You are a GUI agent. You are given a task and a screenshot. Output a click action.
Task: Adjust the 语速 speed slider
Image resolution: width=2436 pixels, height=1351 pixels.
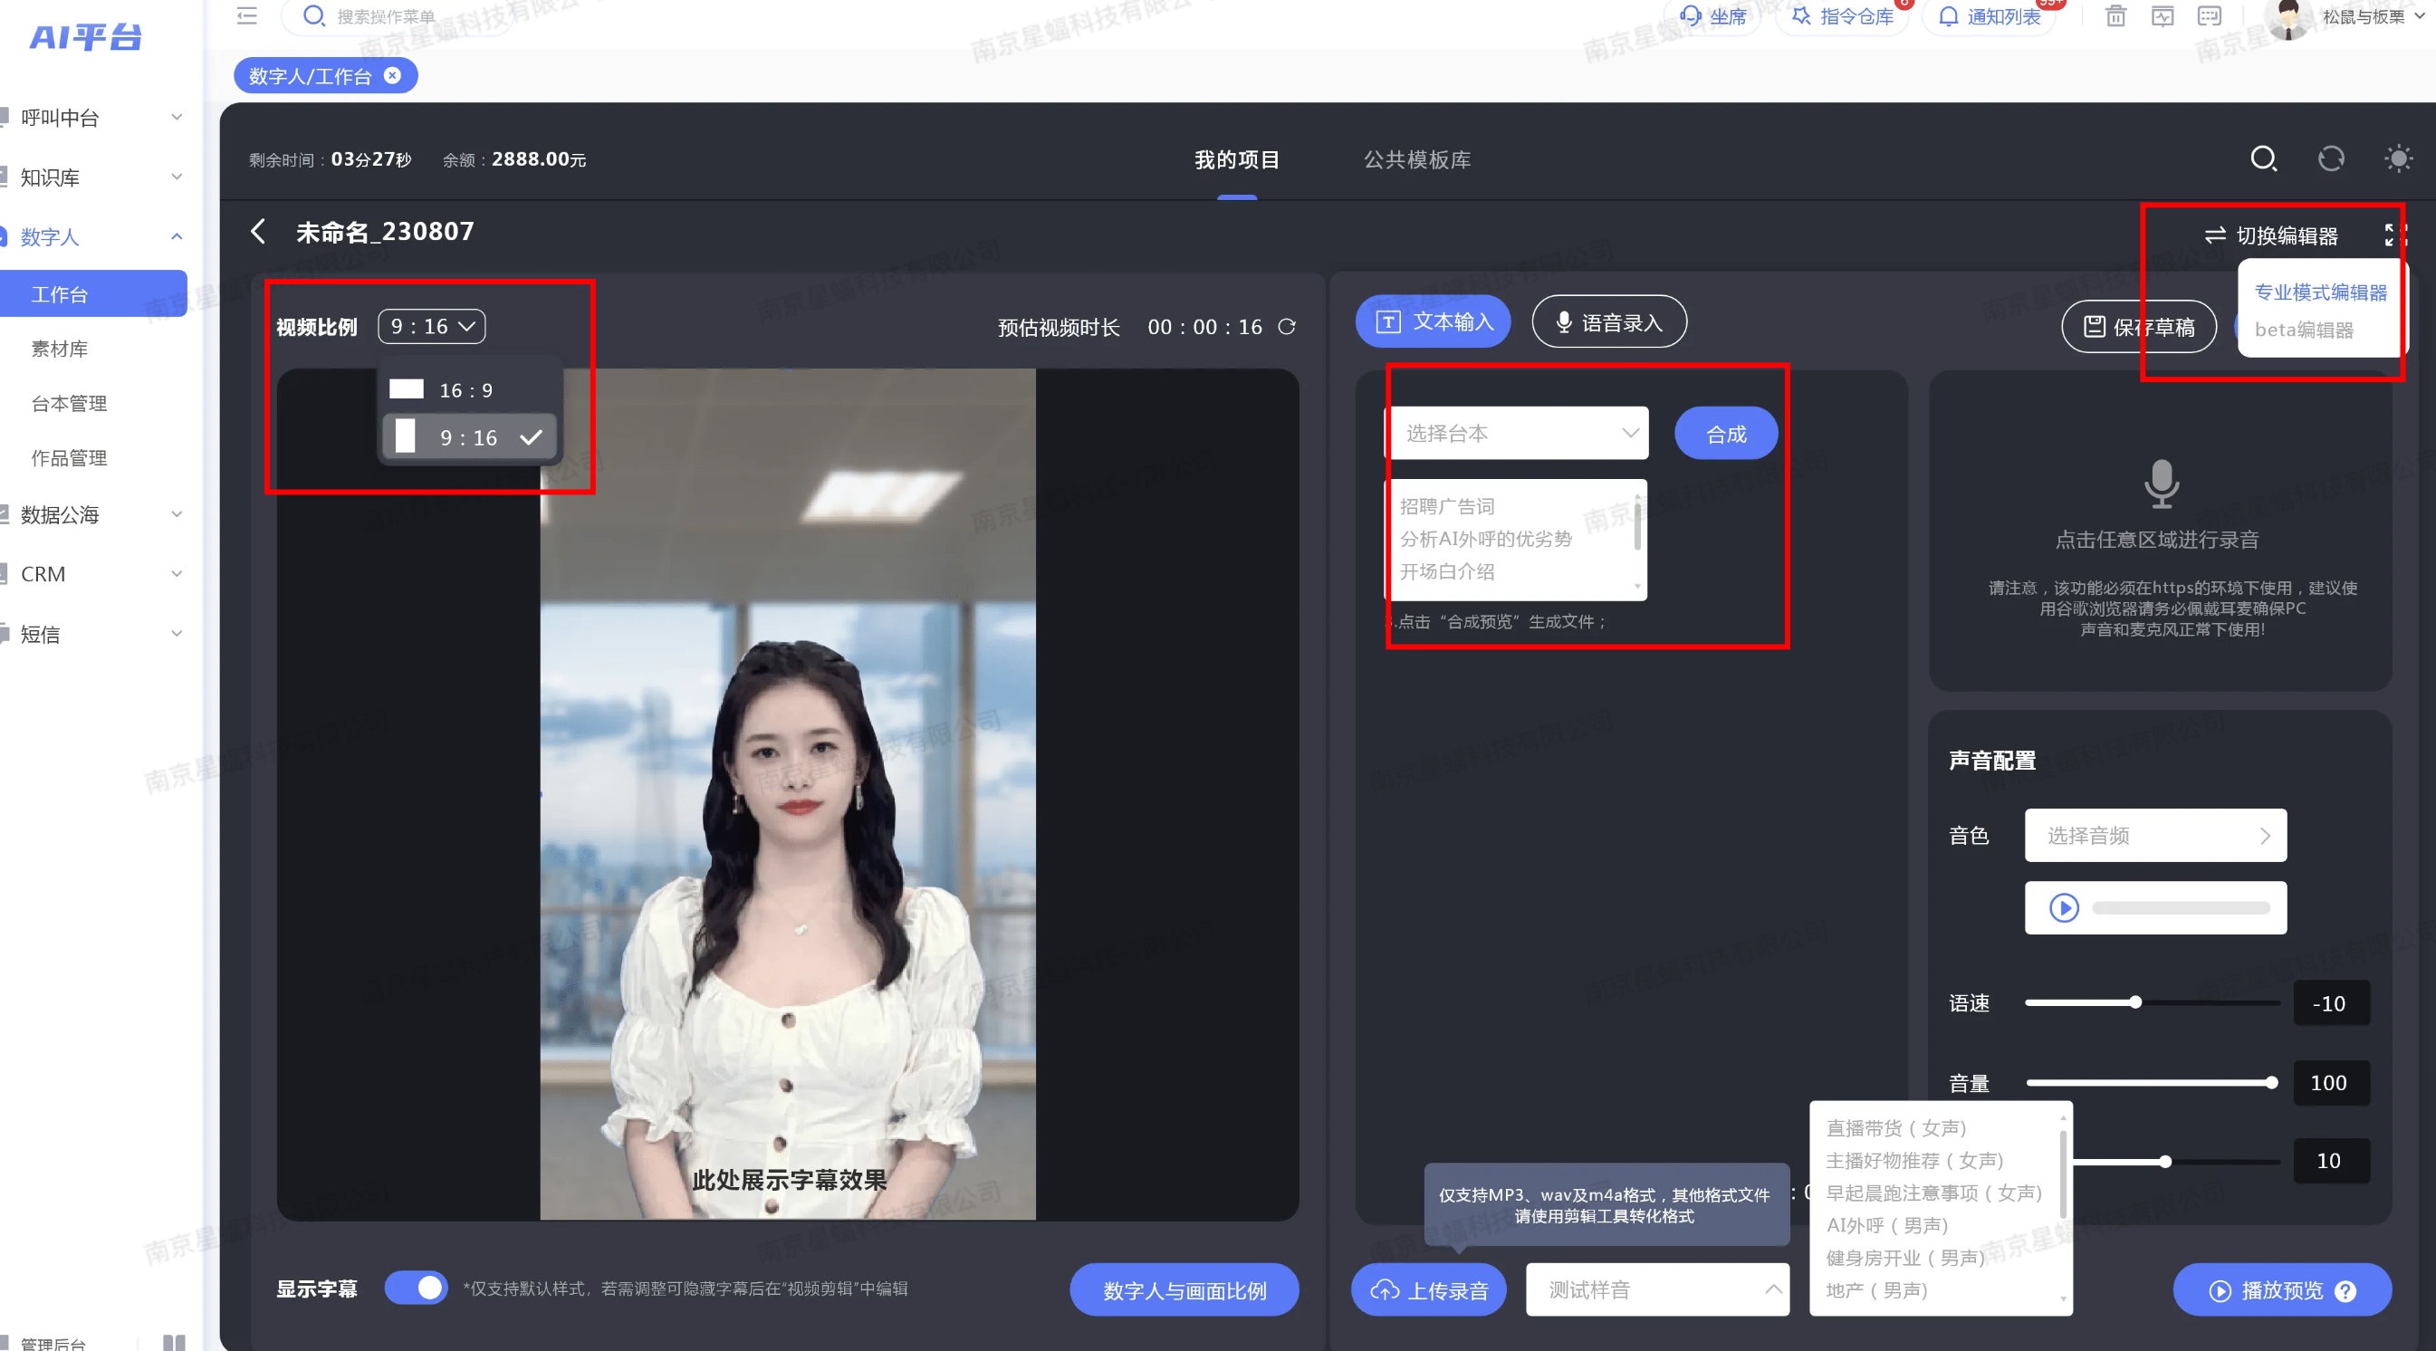click(2135, 1002)
